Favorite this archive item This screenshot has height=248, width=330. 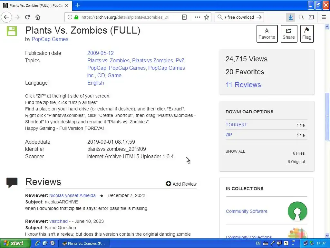pyautogui.click(x=267, y=34)
